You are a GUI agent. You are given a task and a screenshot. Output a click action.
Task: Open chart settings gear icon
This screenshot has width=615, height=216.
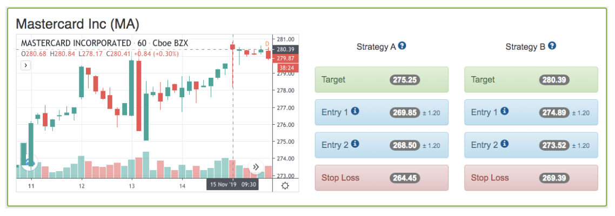(285, 185)
